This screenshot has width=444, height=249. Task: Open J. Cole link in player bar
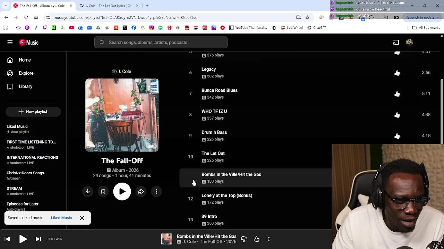tap(189, 242)
